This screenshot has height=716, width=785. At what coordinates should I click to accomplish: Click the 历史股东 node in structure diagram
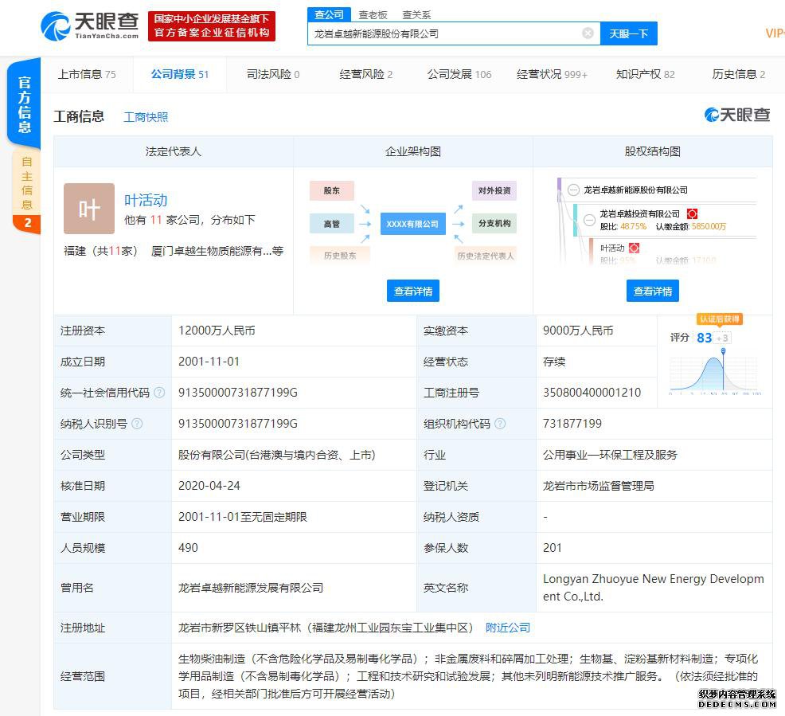(x=340, y=256)
